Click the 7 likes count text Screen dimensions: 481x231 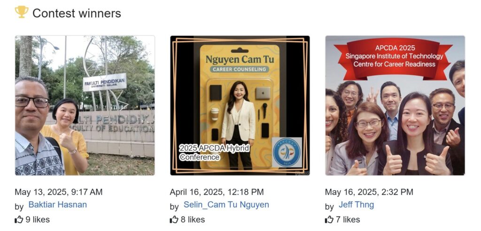coord(348,220)
